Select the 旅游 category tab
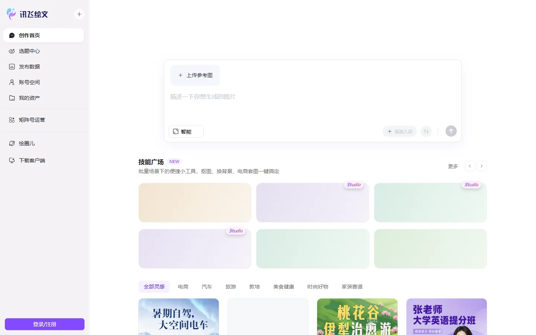Screen dimensions: 536x335 [231, 287]
